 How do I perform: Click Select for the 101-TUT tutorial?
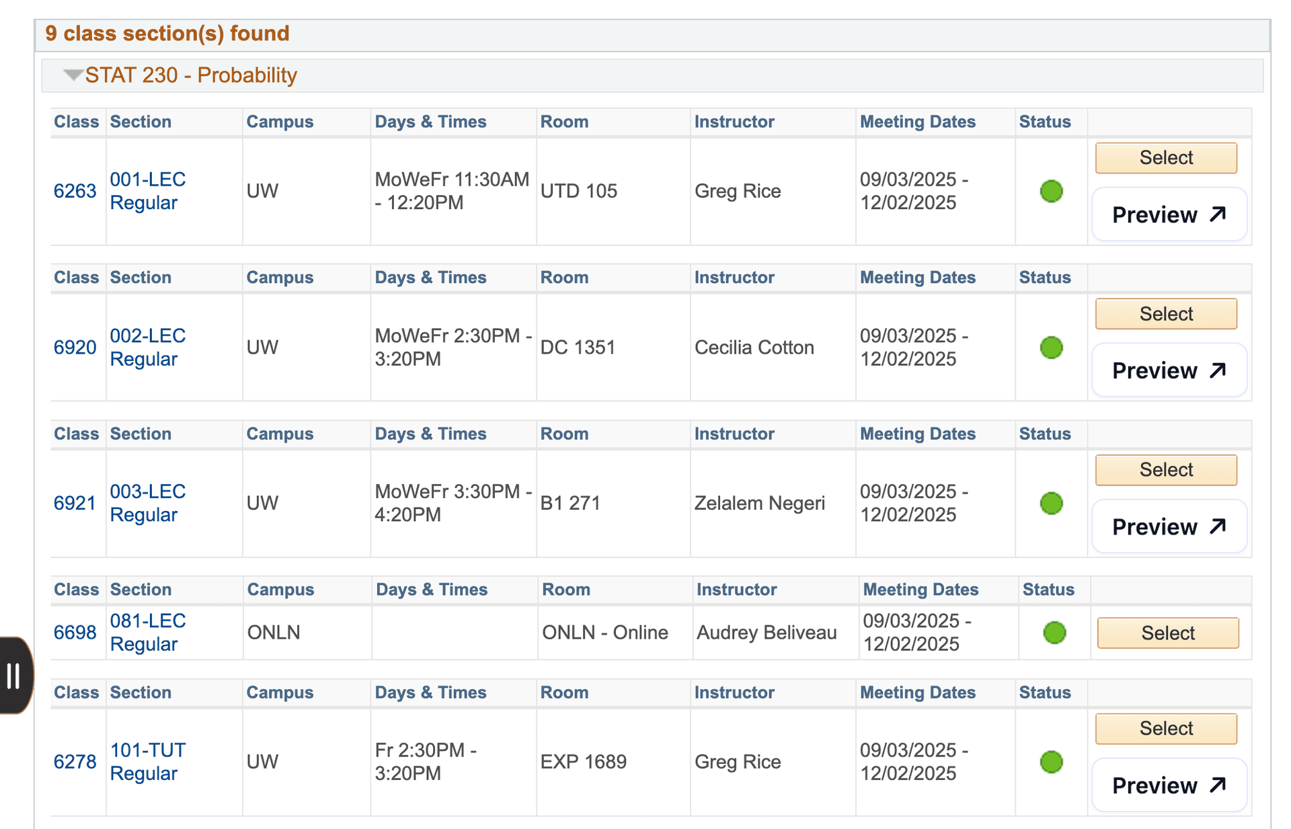(x=1165, y=728)
